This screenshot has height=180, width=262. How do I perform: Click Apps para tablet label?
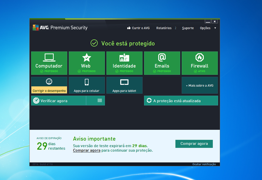[x=124, y=91]
